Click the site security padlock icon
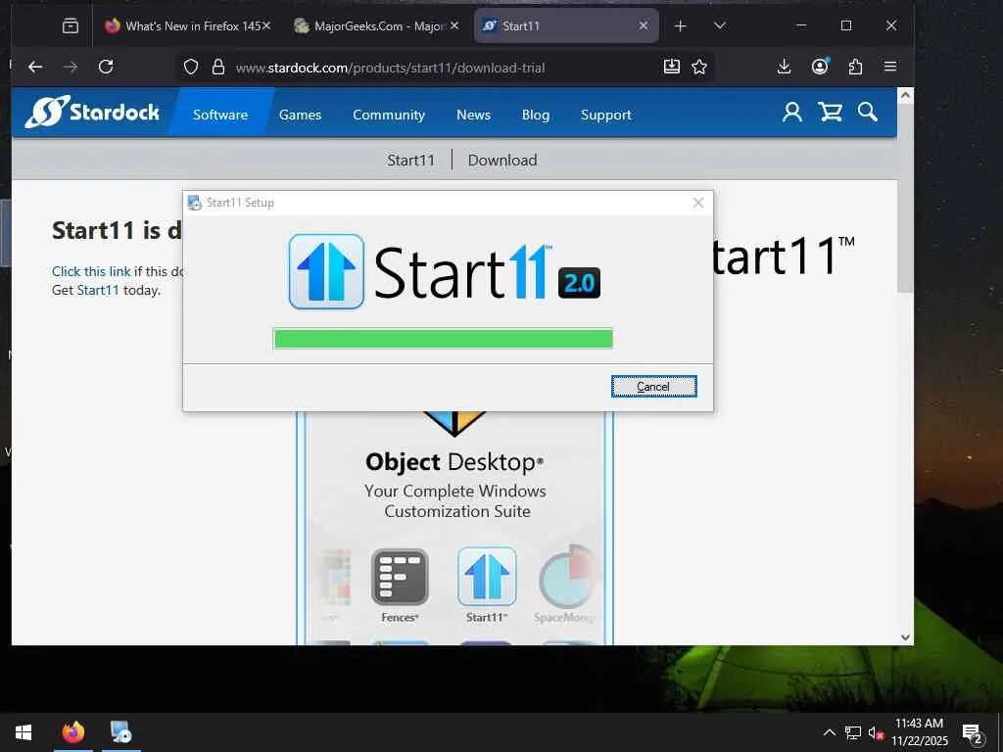Screen dimensions: 1003x752 tap(218, 68)
